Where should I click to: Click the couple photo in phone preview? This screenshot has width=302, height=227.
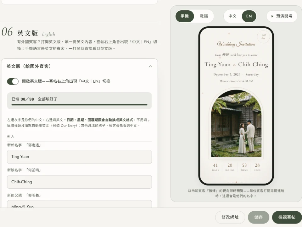pyautogui.click(x=236, y=123)
